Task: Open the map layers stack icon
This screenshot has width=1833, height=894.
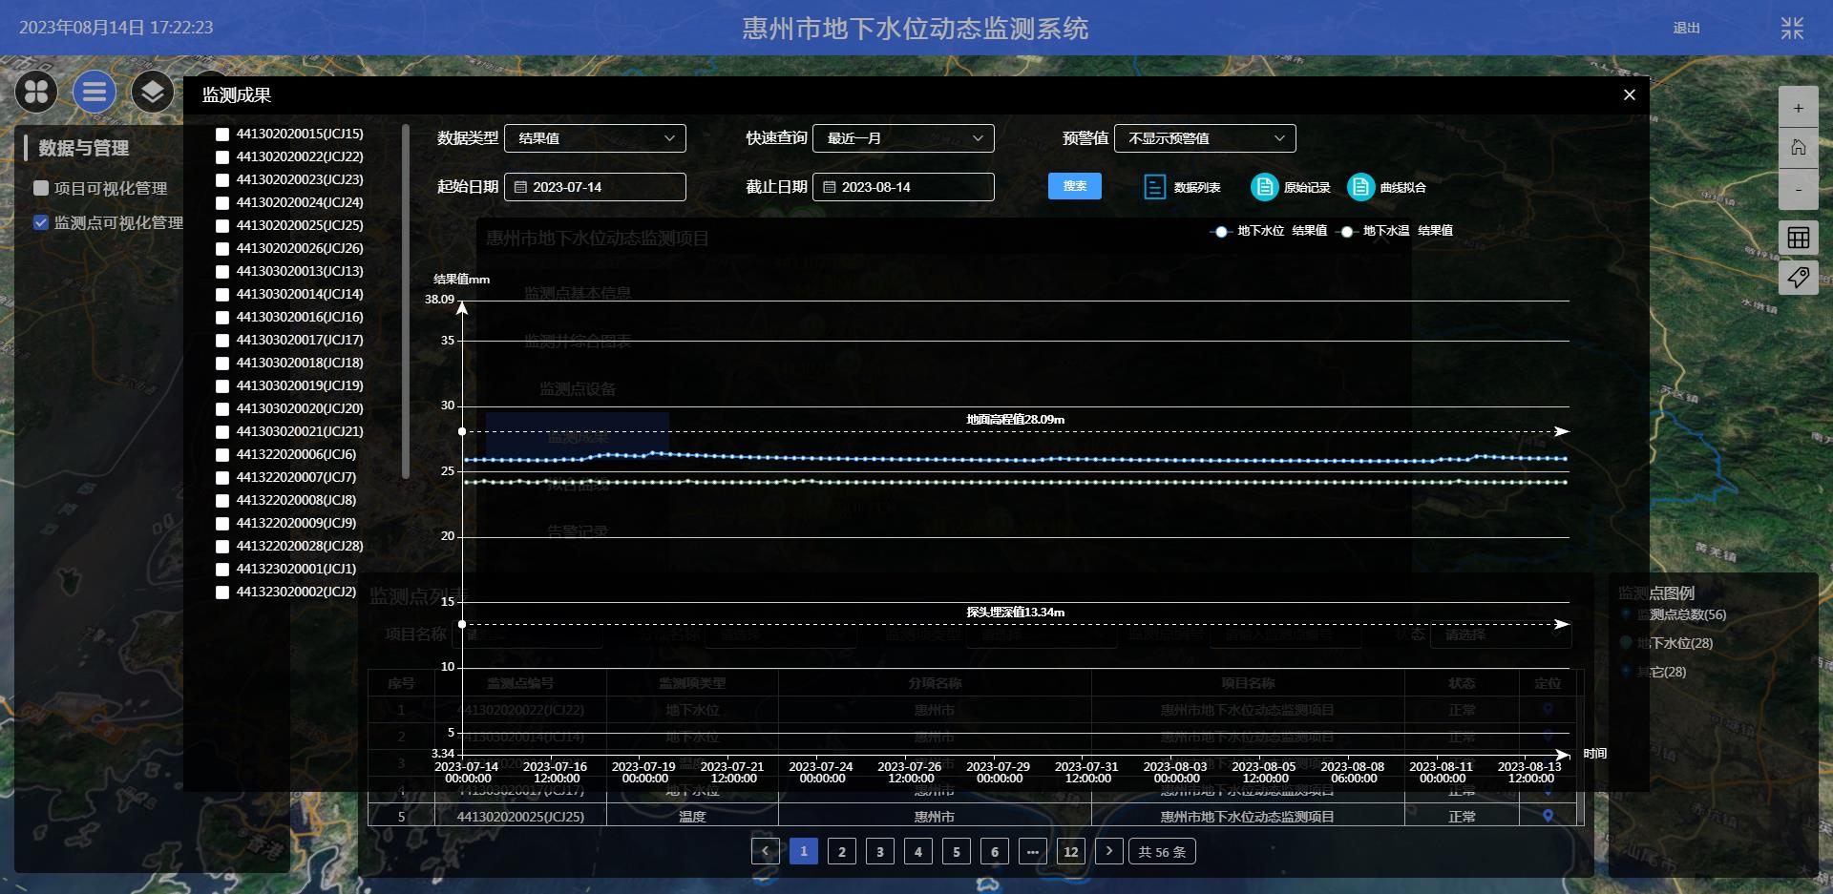Action: [152, 92]
